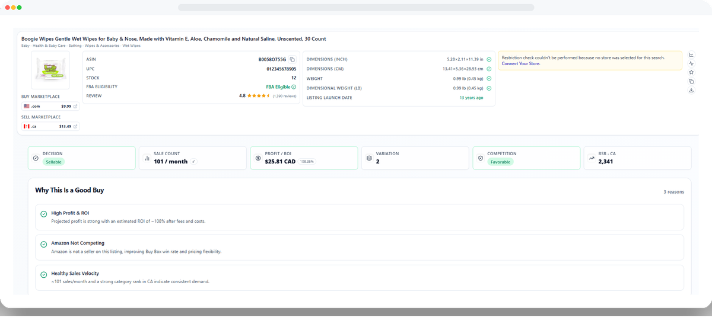Open activity pulse icon in side toolbar
Viewport: 712px width, 324px height.
click(691, 63)
